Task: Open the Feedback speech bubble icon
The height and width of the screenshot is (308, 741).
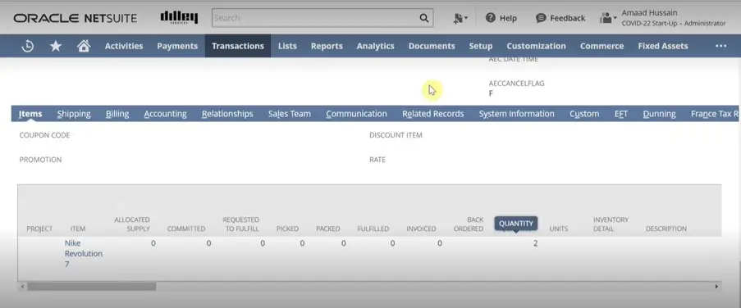Action: click(x=541, y=18)
